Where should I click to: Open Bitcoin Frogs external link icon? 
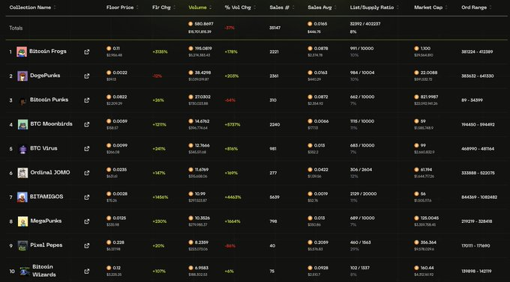pos(87,52)
